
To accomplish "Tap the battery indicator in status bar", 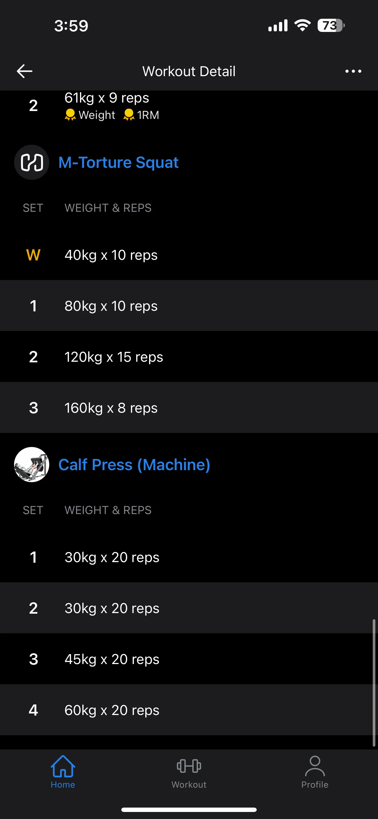I will (x=331, y=25).
